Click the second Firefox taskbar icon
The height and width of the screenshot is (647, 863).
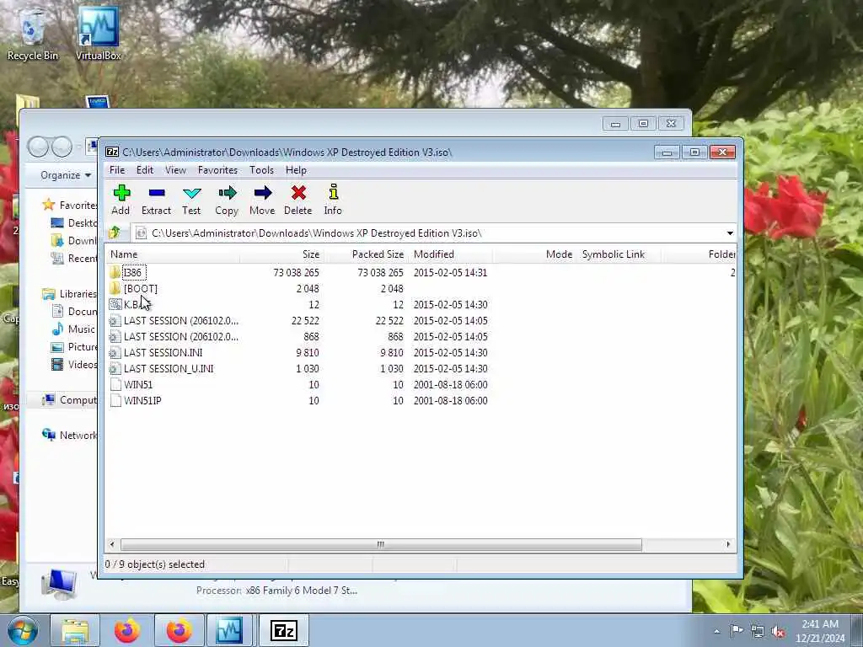tap(180, 630)
